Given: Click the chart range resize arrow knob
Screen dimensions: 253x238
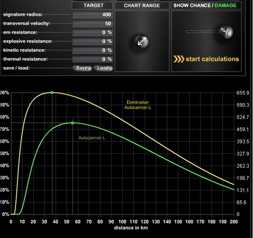Looking at the screenshot, I should [142, 41].
